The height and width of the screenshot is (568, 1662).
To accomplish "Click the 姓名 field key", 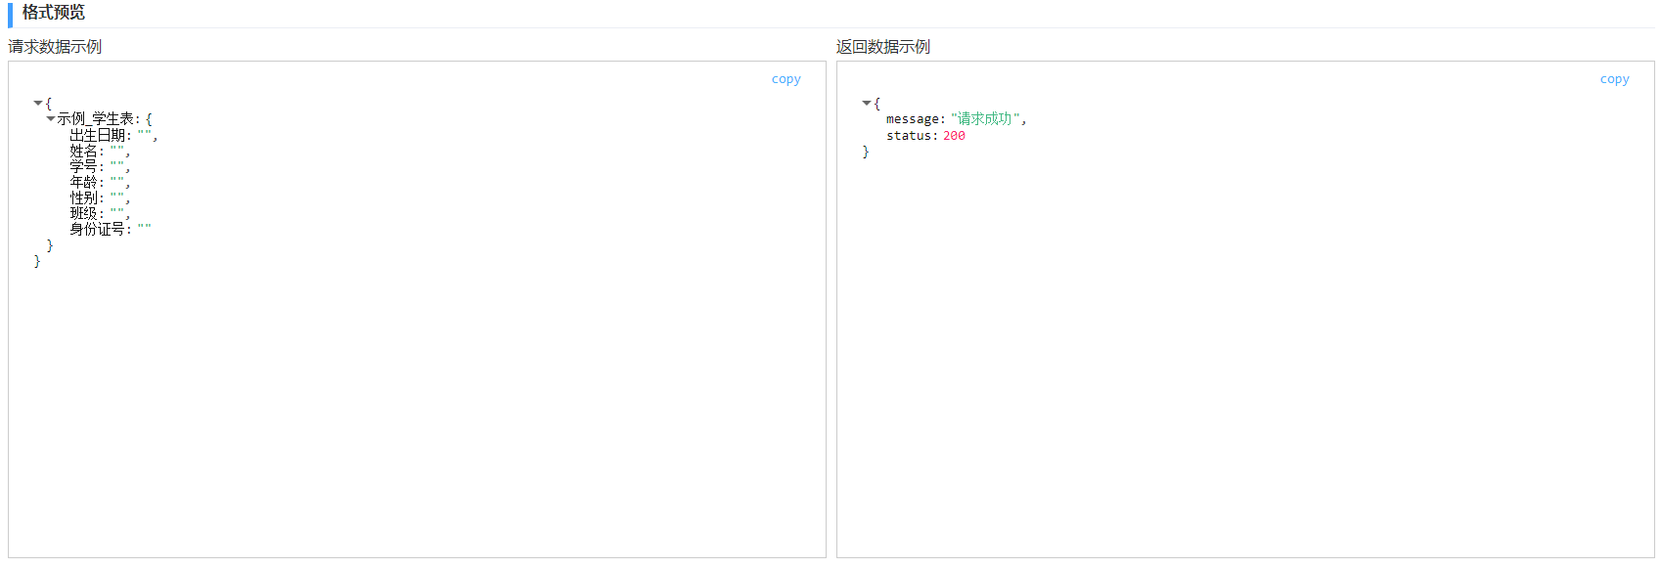I will 83,151.
